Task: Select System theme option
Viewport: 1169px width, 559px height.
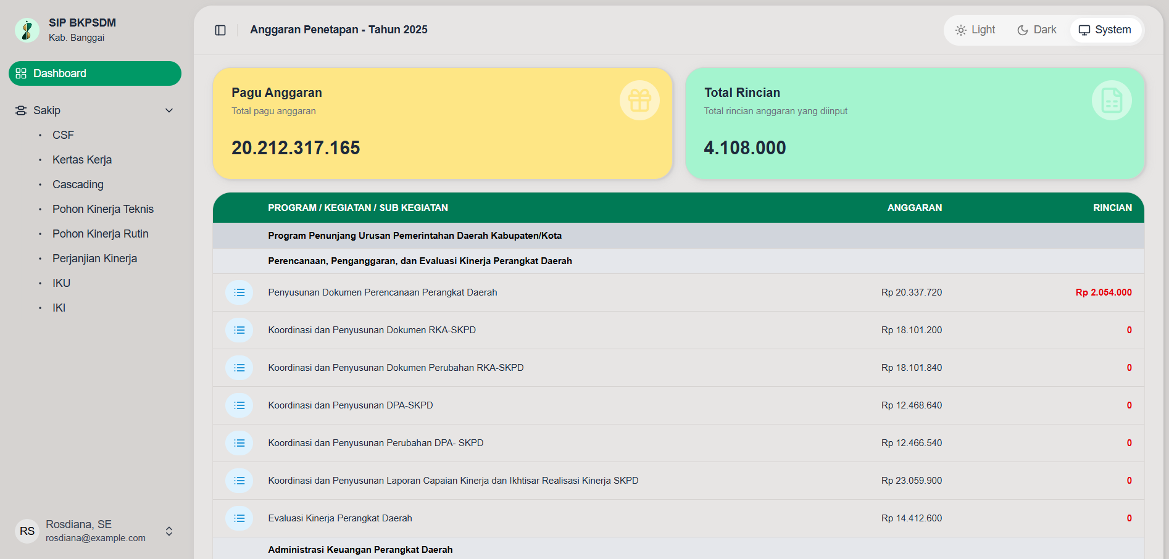Action: pos(1105,30)
